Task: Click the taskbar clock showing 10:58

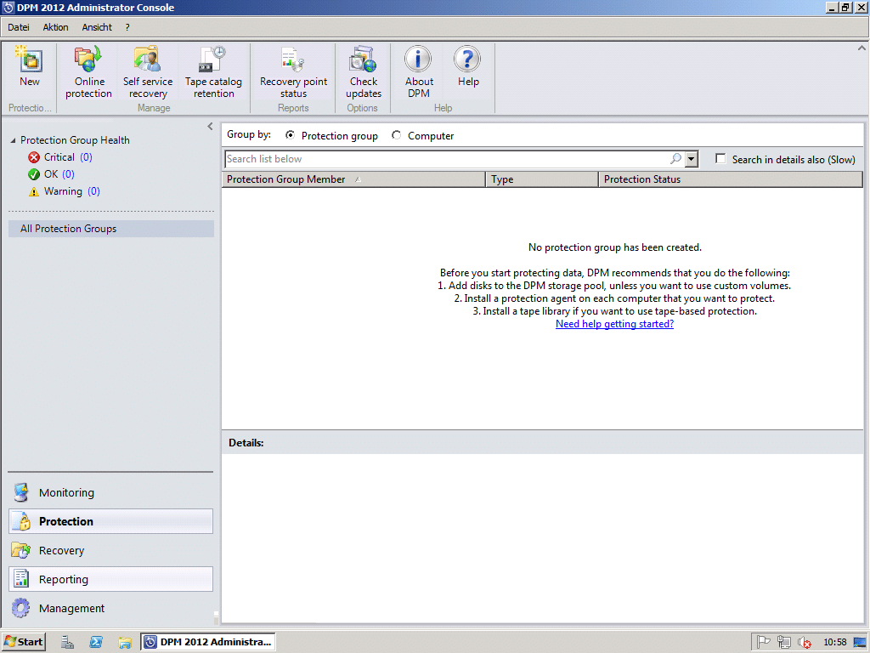Action: point(834,643)
